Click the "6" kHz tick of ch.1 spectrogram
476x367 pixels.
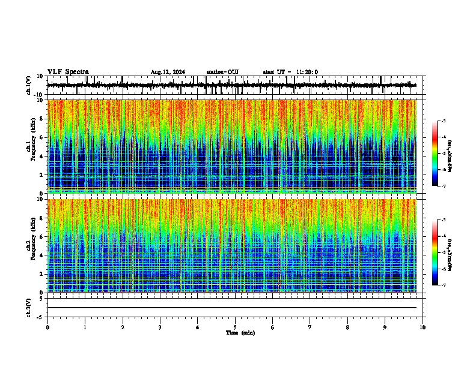pos(42,138)
